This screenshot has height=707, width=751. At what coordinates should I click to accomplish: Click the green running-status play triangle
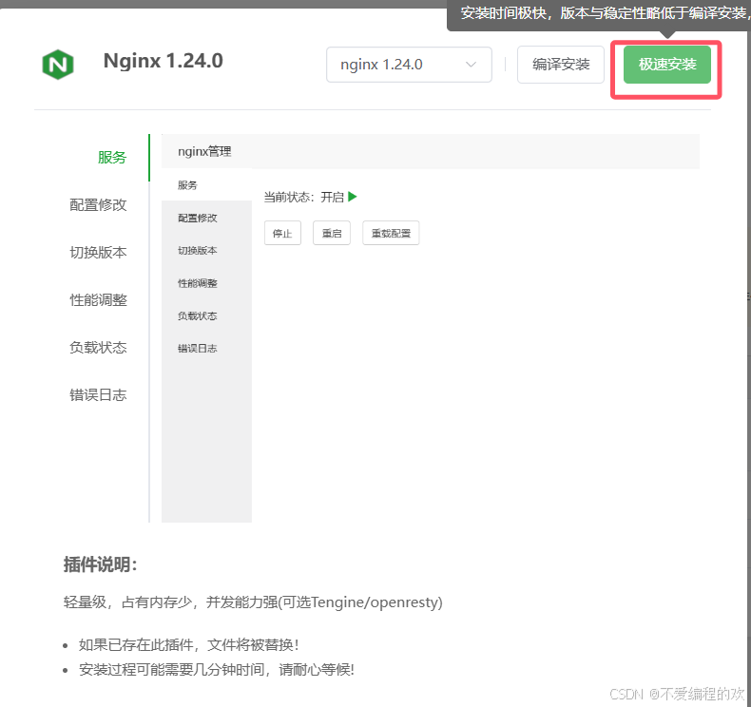pyautogui.click(x=353, y=197)
